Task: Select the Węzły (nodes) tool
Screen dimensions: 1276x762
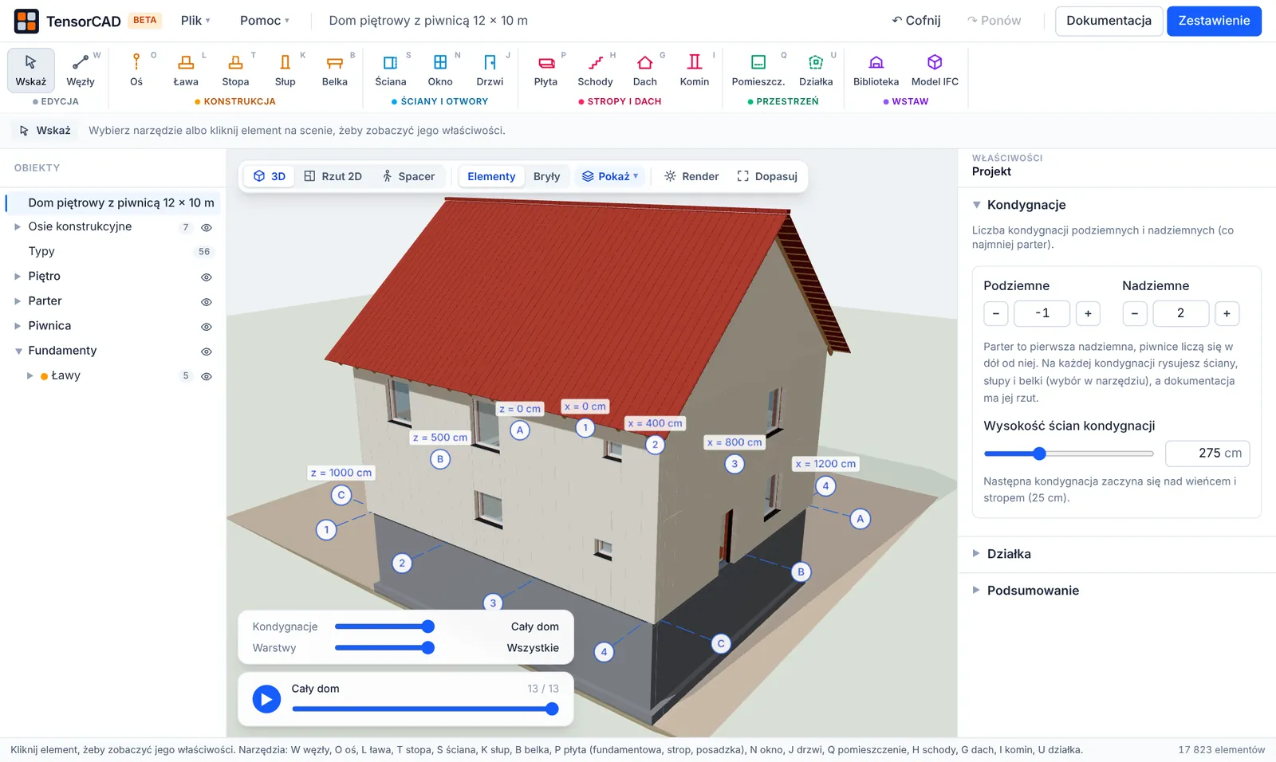Action: click(x=81, y=69)
